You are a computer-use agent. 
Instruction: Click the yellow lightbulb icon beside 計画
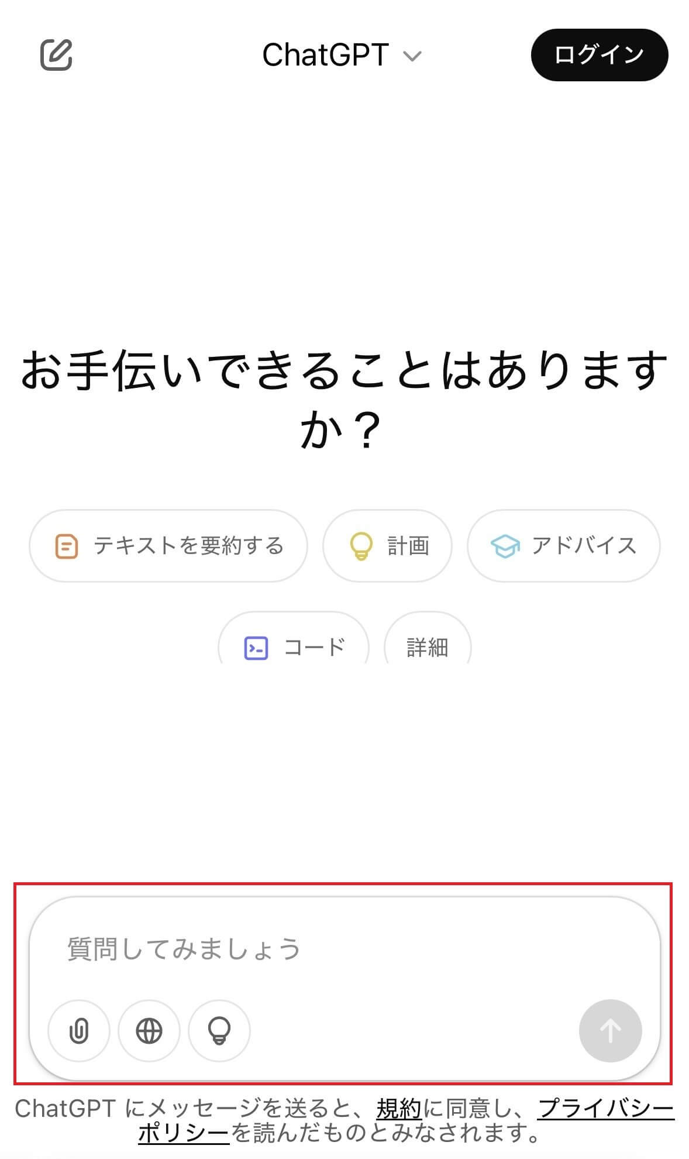click(x=361, y=546)
